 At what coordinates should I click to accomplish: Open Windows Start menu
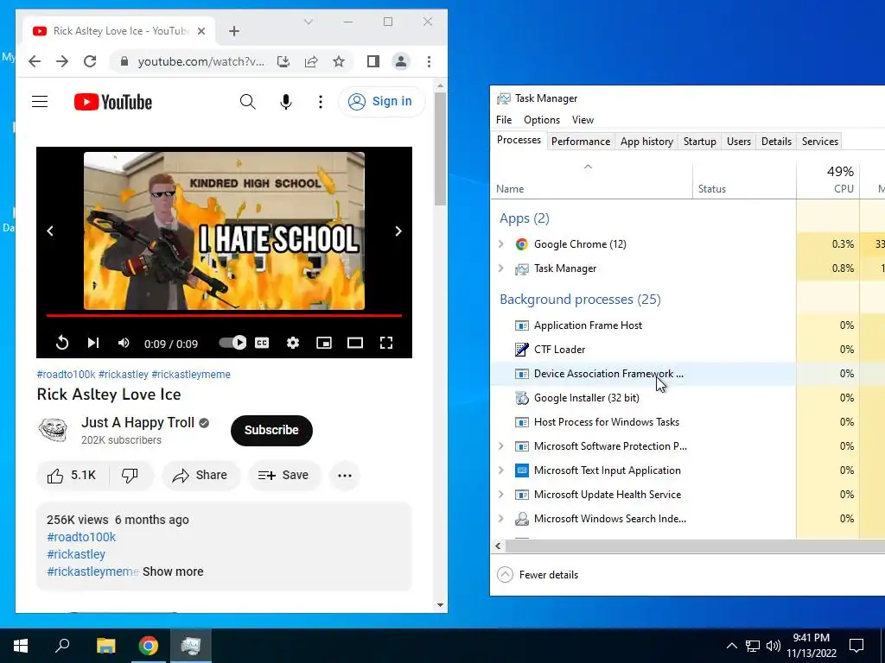pos(21,646)
